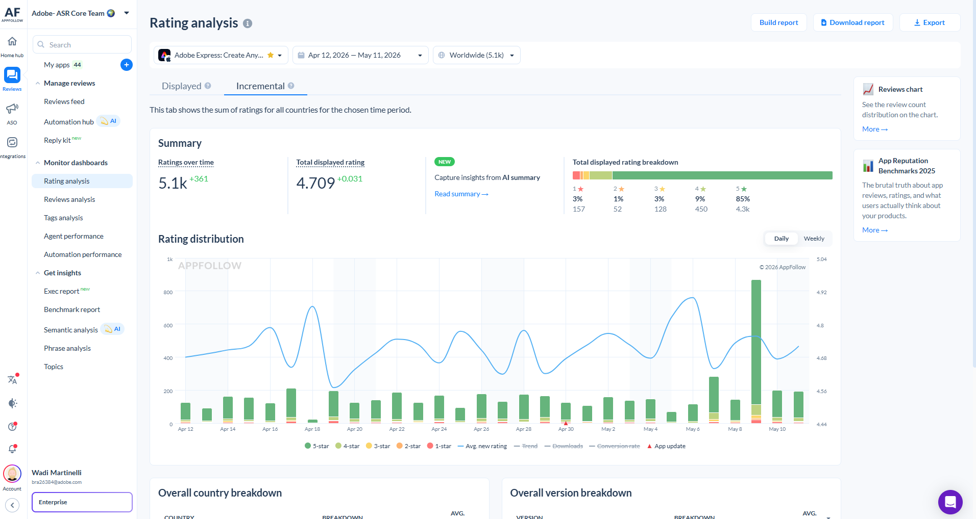
Task: Click the info icon next to Rating analysis
Action: click(x=248, y=23)
